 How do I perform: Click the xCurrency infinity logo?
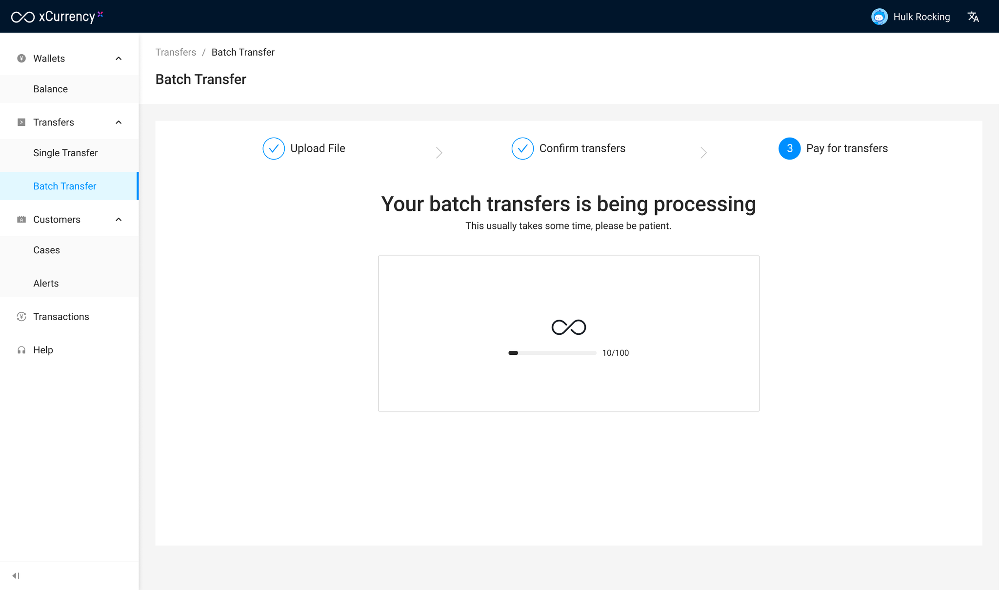23,17
